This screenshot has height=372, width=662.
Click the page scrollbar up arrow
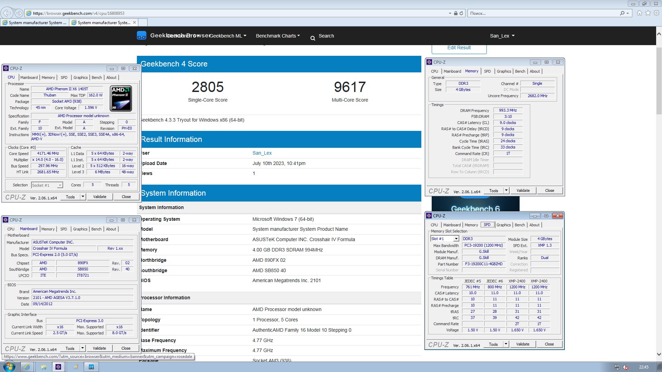coord(659,34)
